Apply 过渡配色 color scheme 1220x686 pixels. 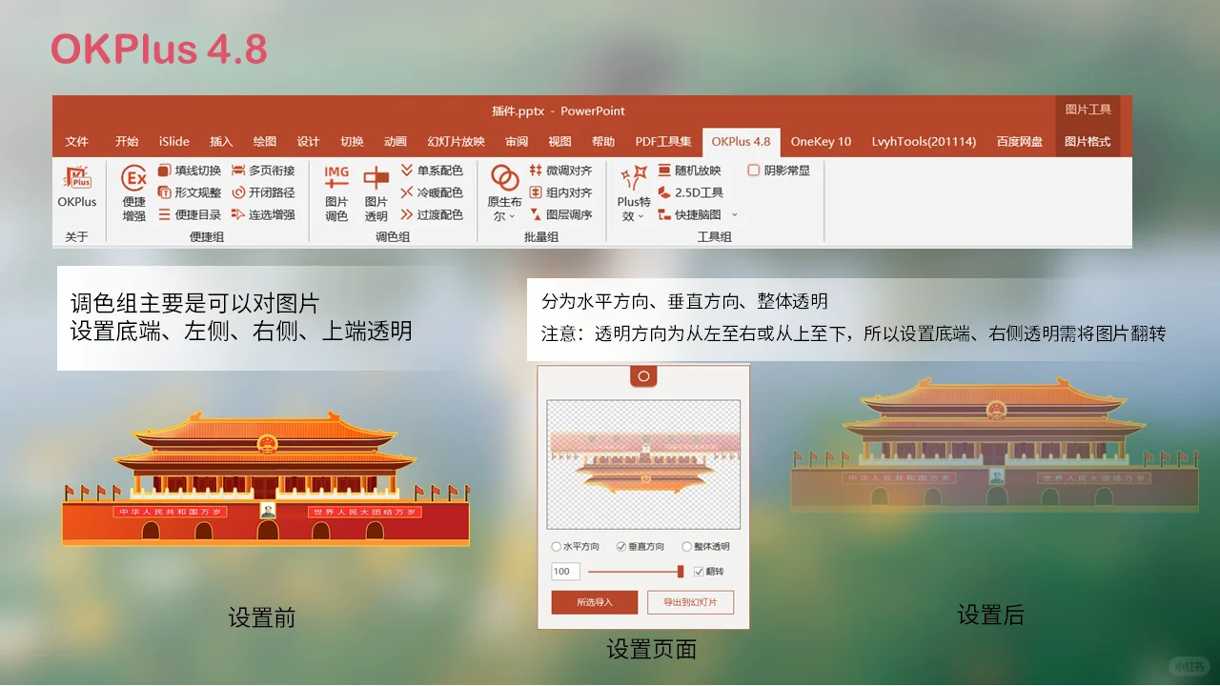tap(432, 214)
